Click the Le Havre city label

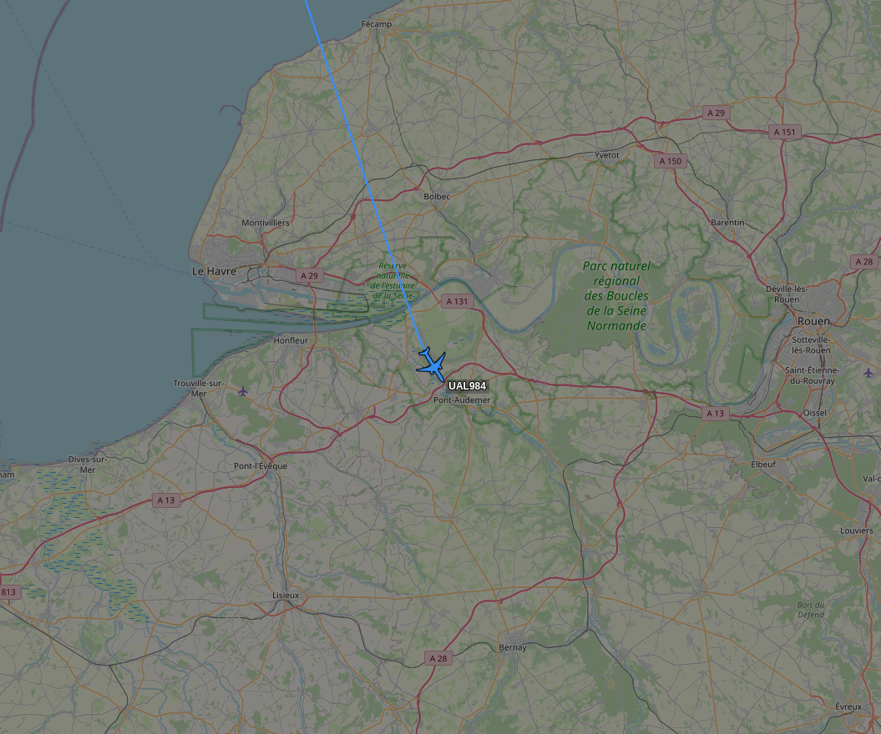tap(214, 271)
